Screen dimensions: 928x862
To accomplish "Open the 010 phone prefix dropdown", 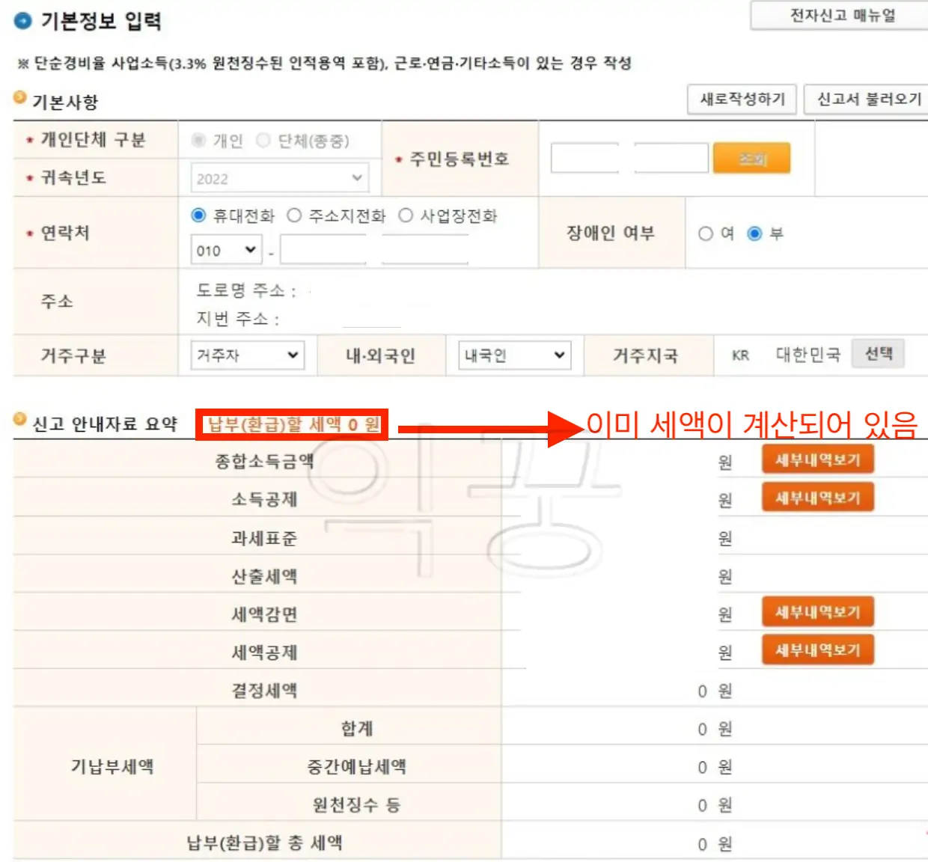I will point(225,250).
